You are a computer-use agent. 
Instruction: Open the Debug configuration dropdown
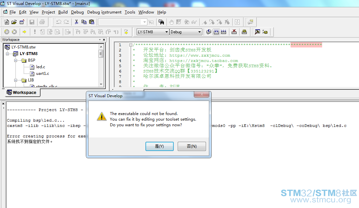click(x=200, y=32)
